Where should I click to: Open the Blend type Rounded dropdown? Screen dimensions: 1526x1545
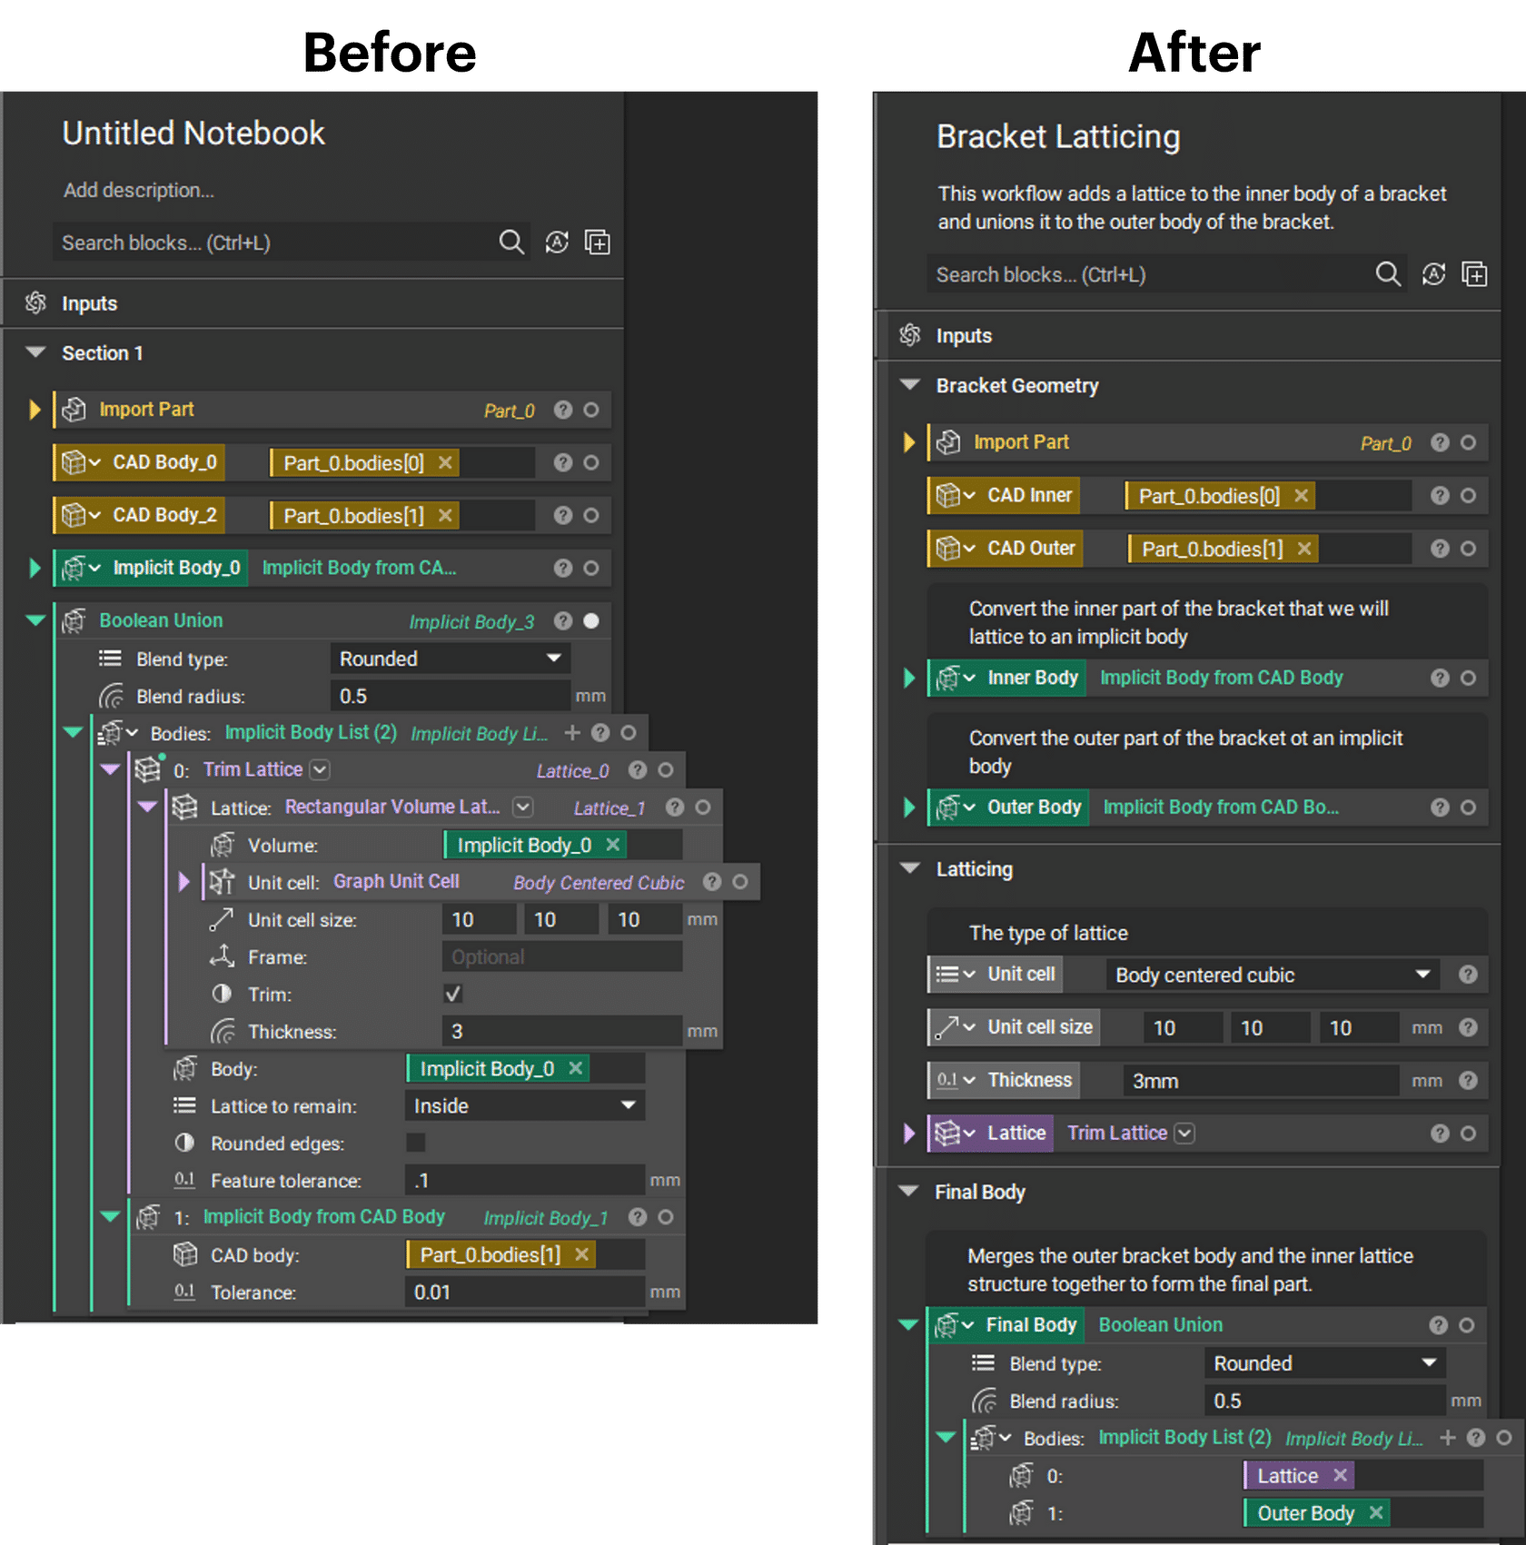[450, 658]
